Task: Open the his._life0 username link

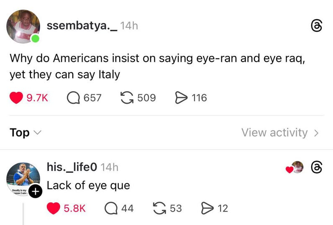Action: coord(72,167)
